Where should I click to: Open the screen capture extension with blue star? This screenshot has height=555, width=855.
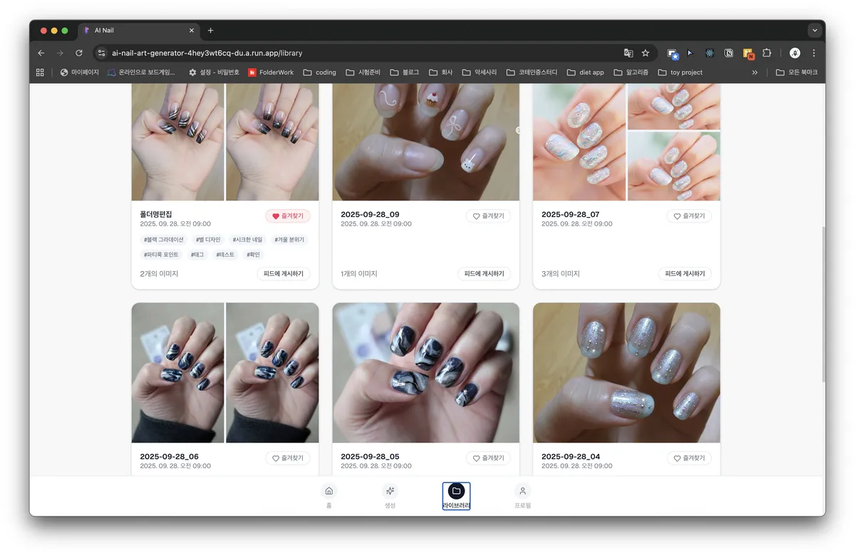673,53
